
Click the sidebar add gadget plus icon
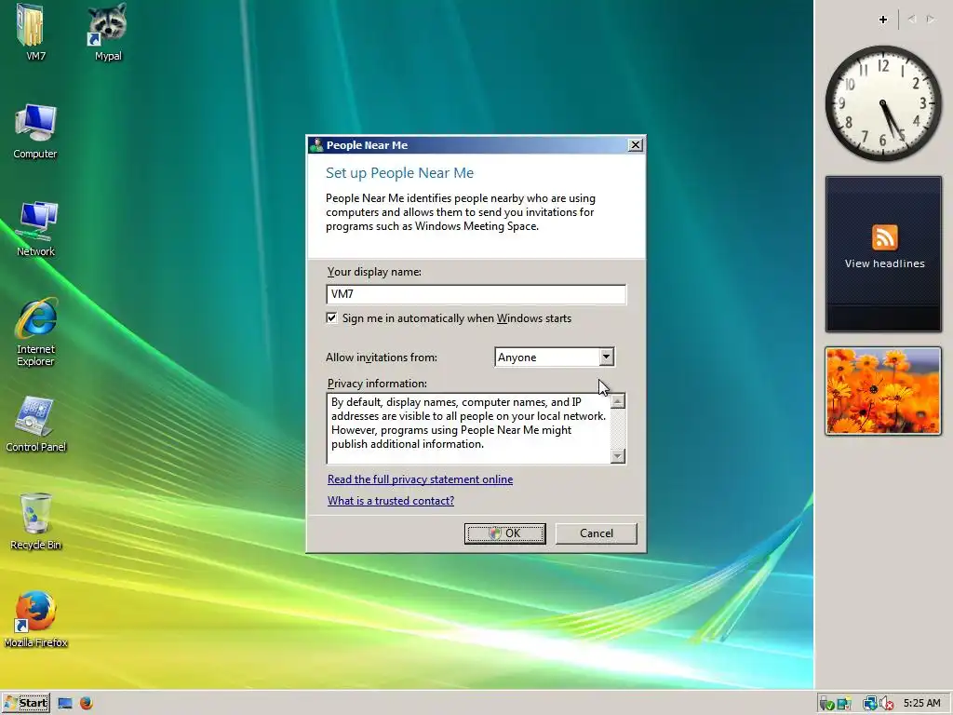(x=883, y=20)
